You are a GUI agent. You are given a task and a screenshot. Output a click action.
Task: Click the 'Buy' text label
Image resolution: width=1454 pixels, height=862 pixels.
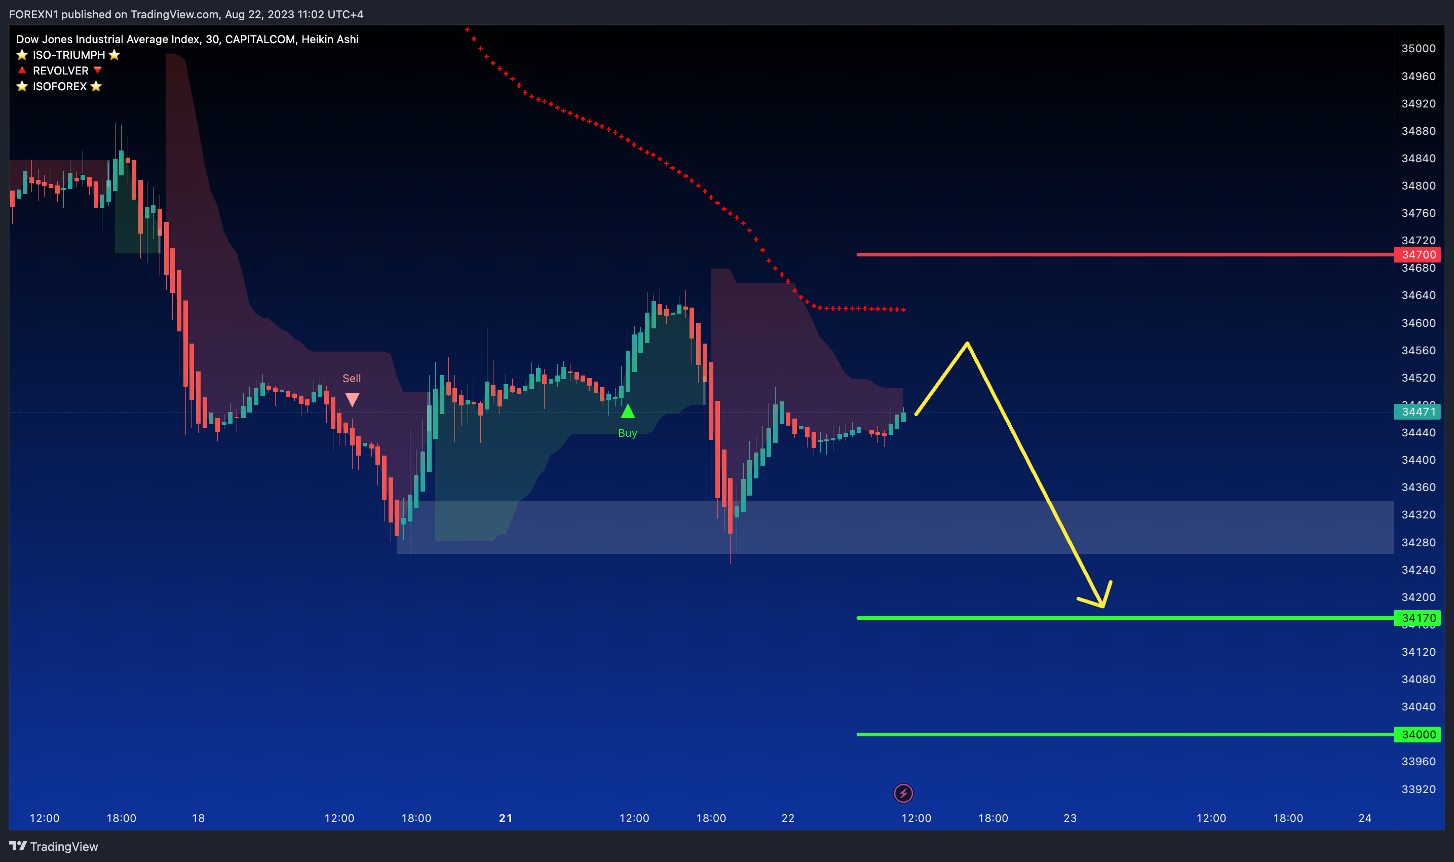[x=628, y=433]
